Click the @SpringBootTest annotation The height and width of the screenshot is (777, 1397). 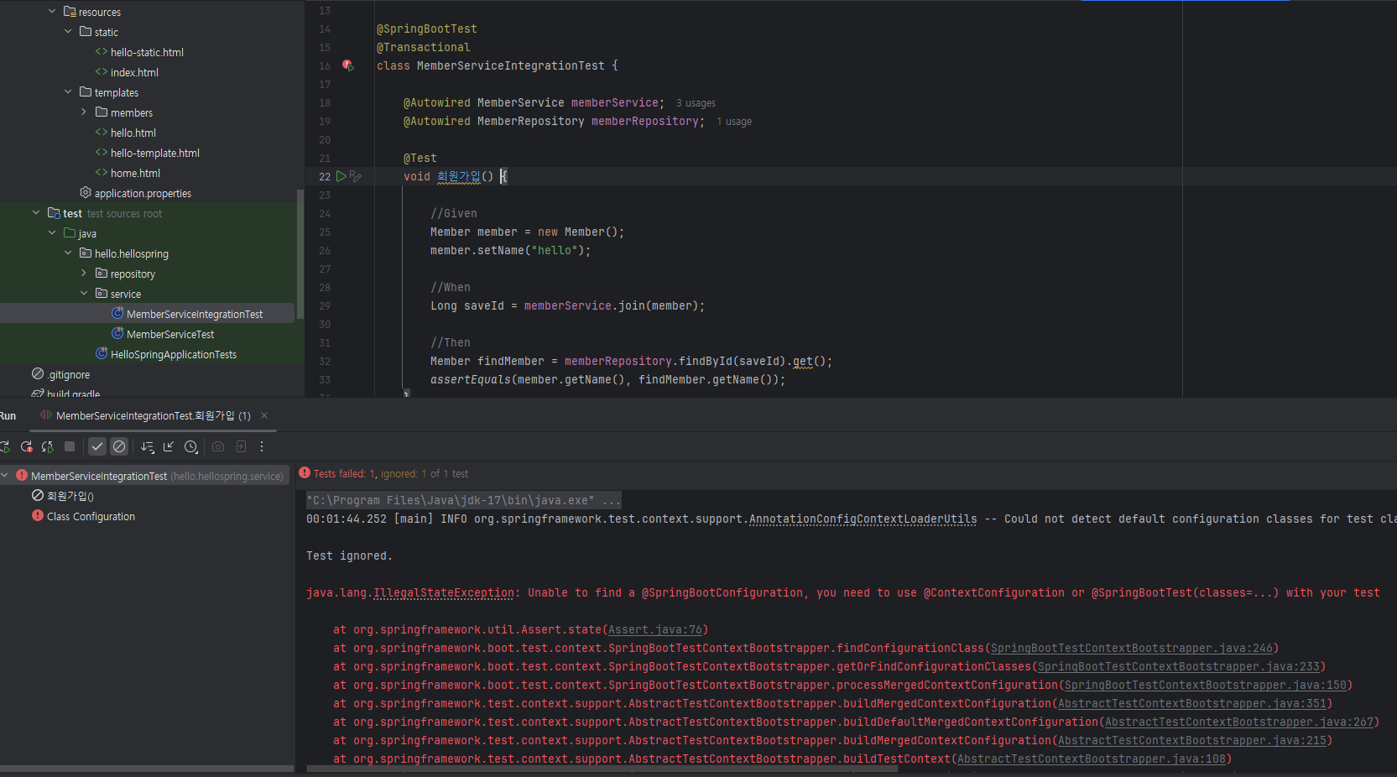pyautogui.click(x=427, y=29)
